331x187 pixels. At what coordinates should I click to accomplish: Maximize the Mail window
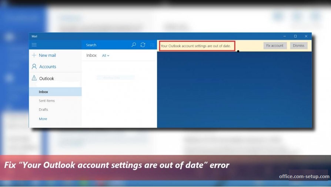click(x=295, y=36)
